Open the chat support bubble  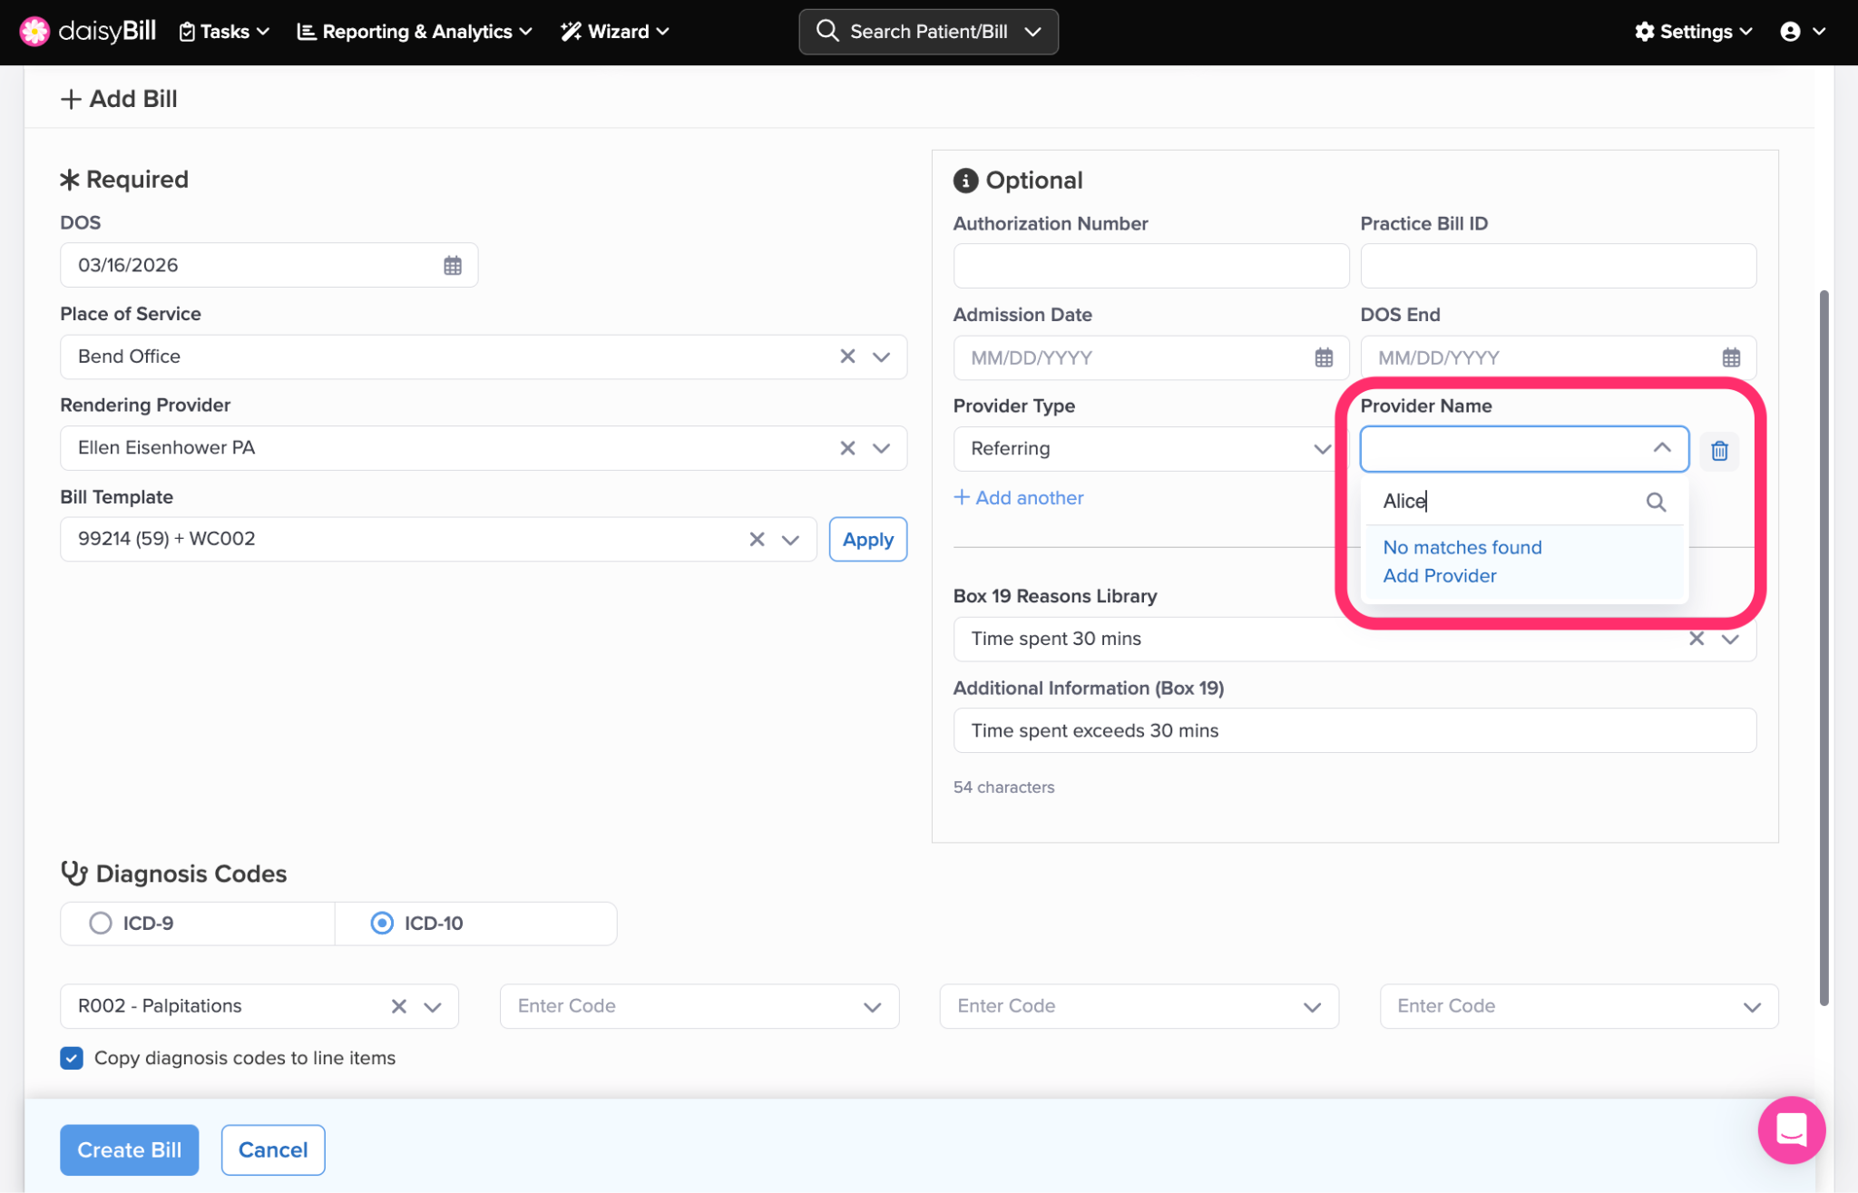[x=1791, y=1129]
